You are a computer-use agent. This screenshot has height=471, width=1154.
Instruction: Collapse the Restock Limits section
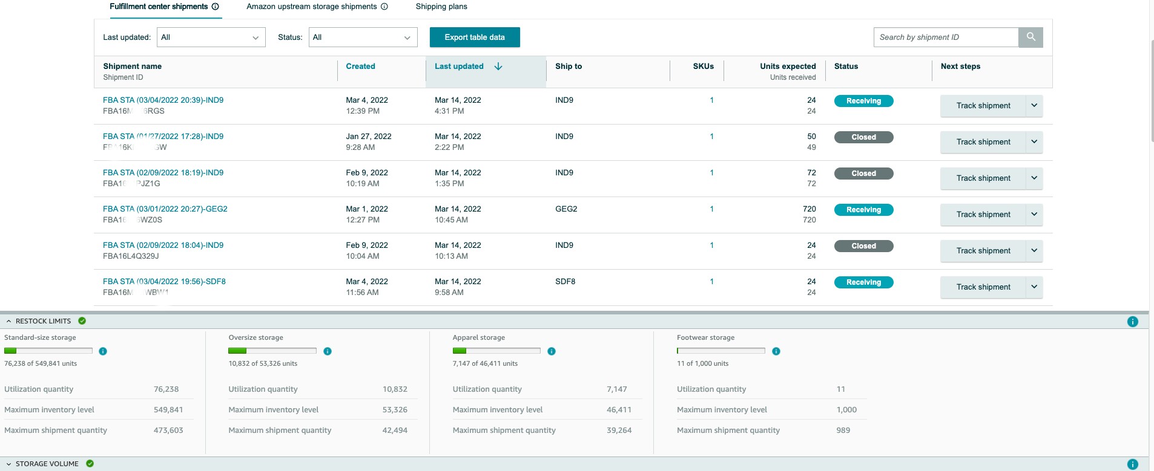coord(8,321)
